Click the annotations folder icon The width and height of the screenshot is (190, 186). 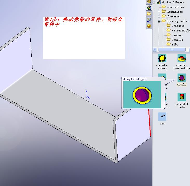(164, 6)
